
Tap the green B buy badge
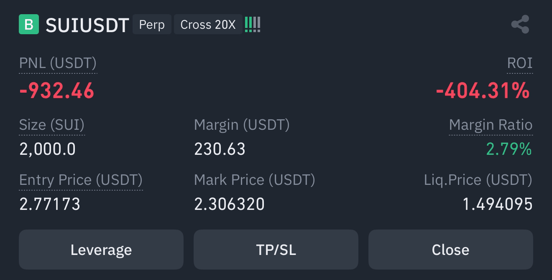[x=29, y=25]
